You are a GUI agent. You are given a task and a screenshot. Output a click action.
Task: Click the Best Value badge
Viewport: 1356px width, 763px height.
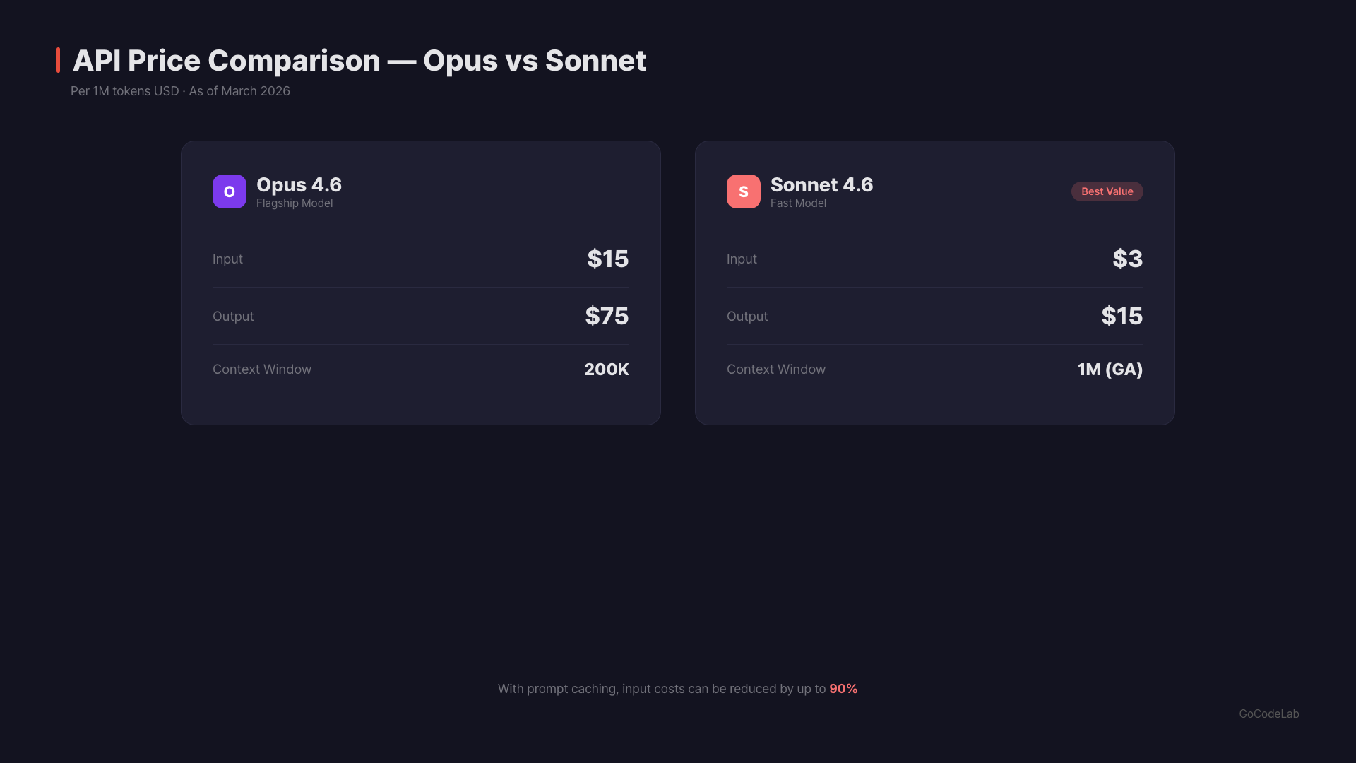(1107, 191)
